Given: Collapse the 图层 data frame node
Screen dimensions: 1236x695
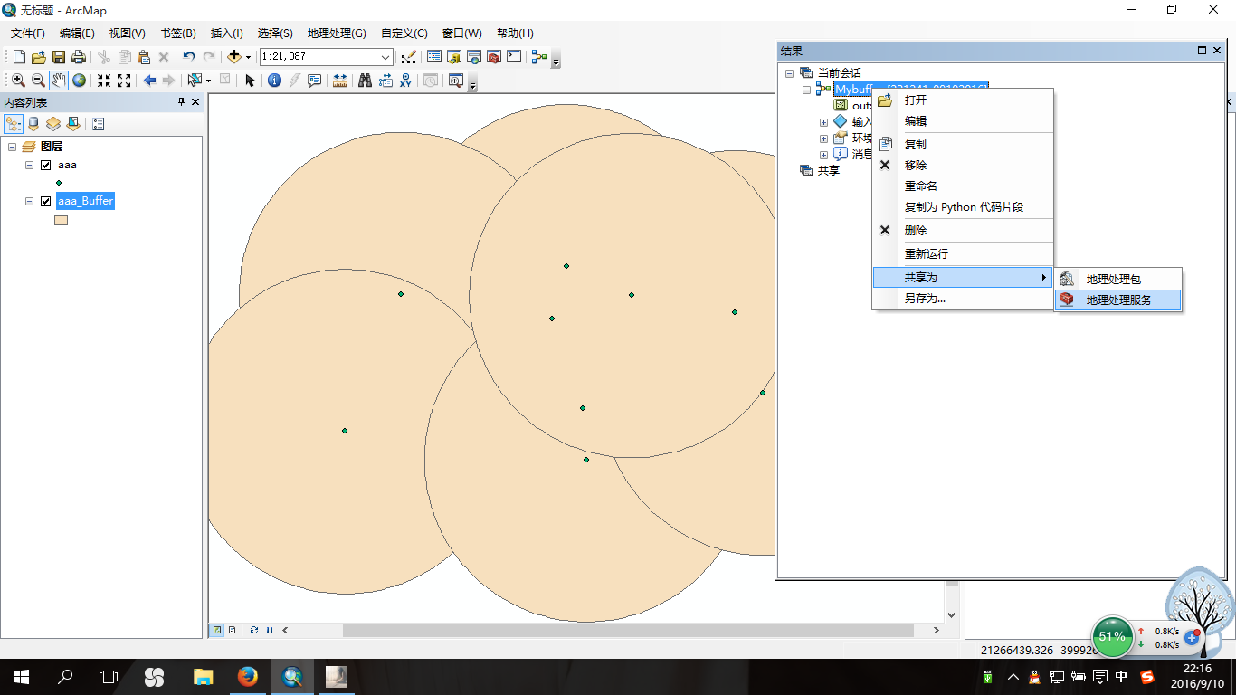Looking at the screenshot, I should (x=13, y=146).
